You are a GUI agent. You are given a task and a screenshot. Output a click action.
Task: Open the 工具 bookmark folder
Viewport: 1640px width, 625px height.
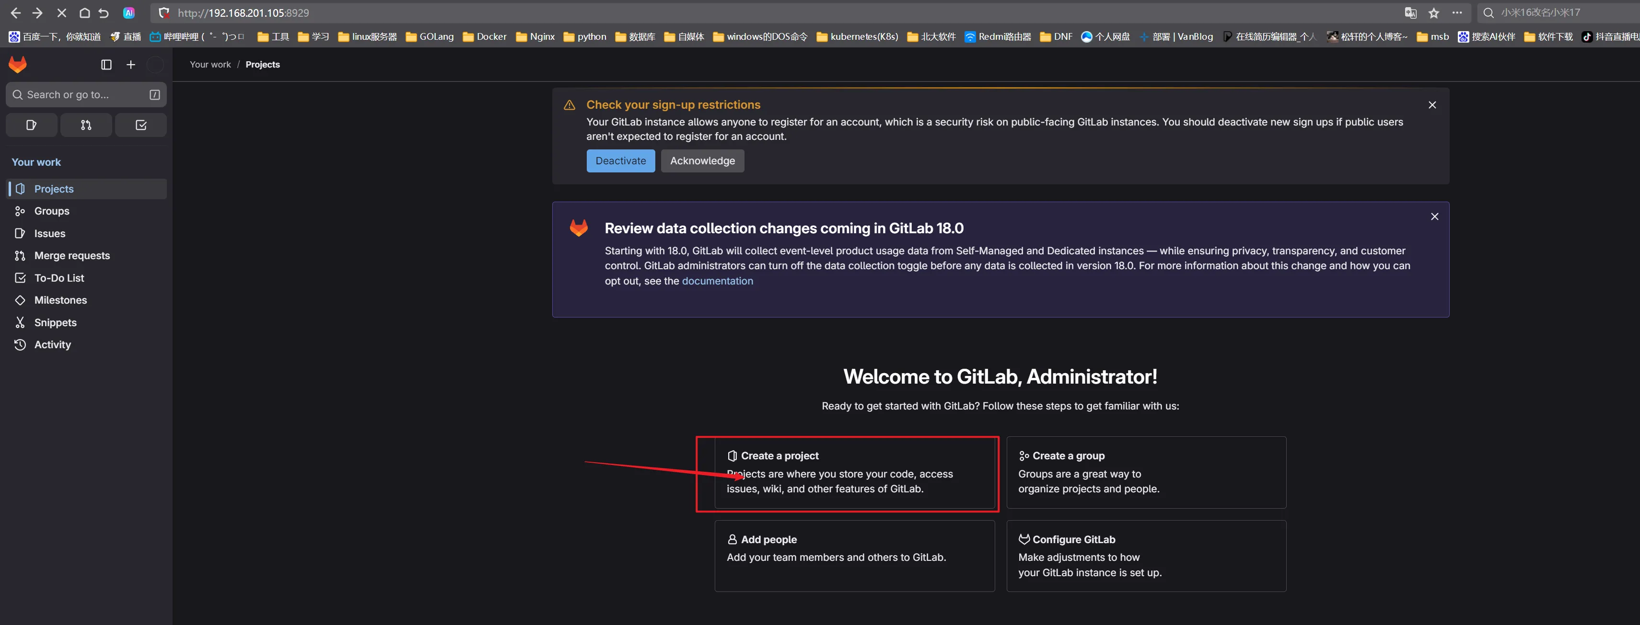273,37
